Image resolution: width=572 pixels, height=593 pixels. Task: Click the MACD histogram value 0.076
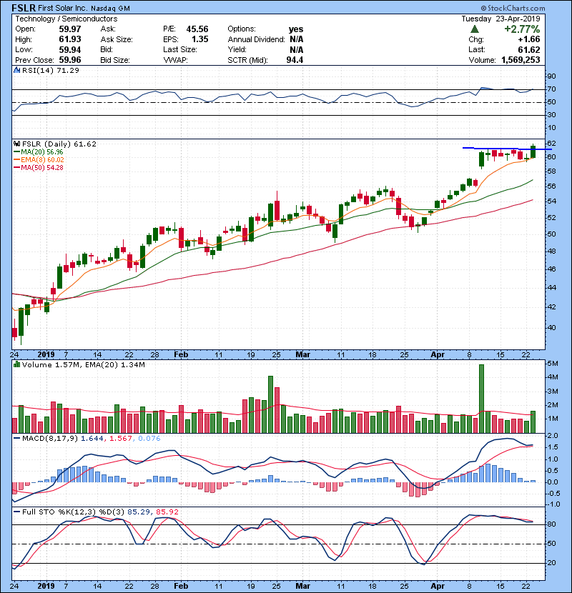coord(149,439)
